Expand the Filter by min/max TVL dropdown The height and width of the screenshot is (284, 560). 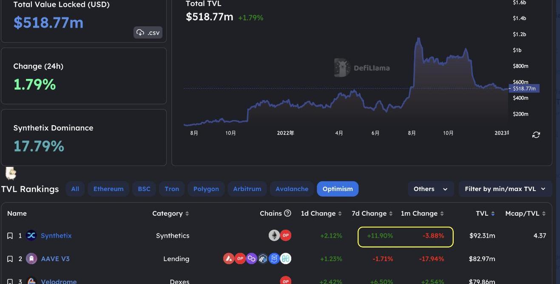click(505, 189)
